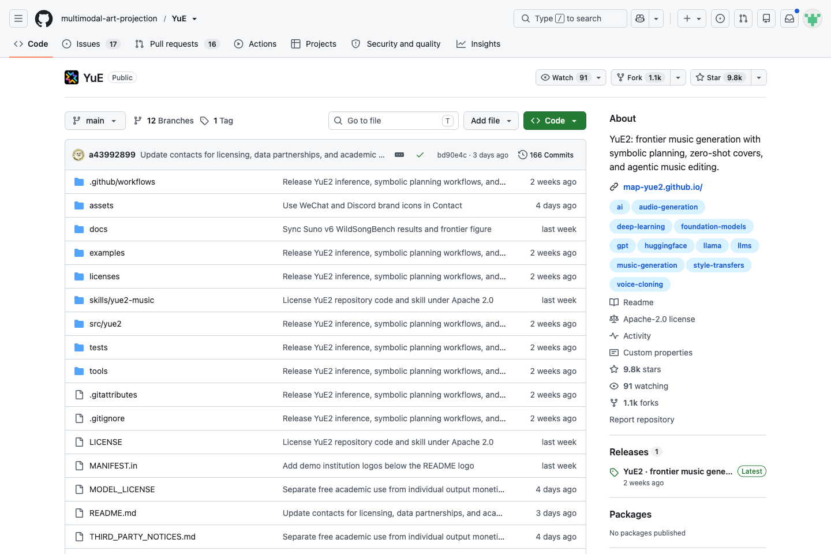Star the YuE repository
831x554 pixels.
tap(721, 77)
